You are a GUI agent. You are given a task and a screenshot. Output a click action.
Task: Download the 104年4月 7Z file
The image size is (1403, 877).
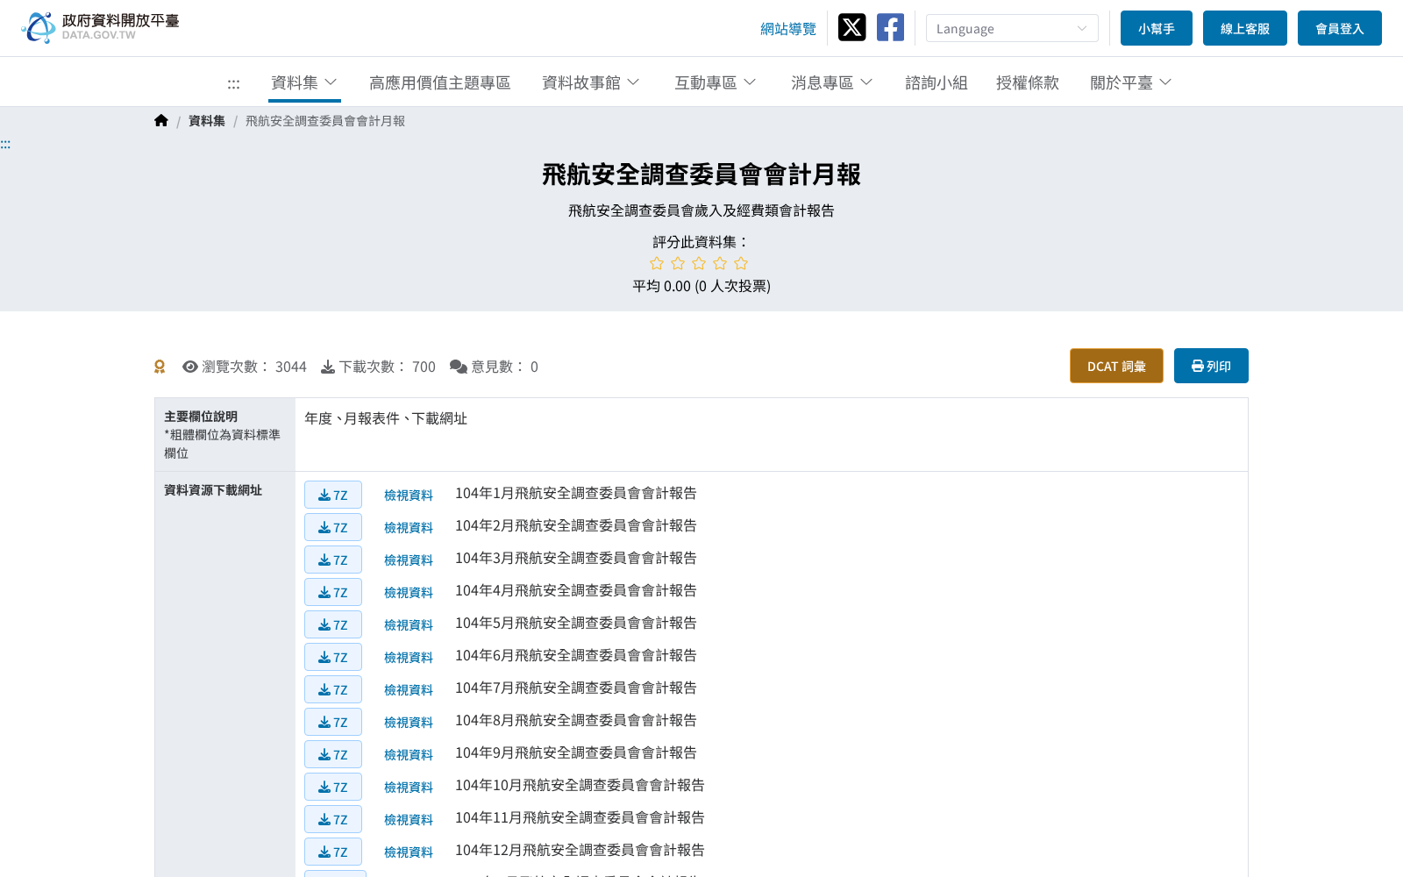coord(333,592)
